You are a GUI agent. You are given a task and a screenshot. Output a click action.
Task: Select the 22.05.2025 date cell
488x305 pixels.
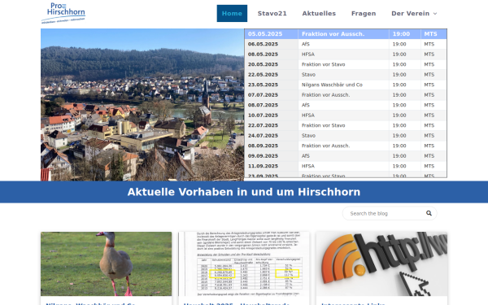[x=272, y=75]
